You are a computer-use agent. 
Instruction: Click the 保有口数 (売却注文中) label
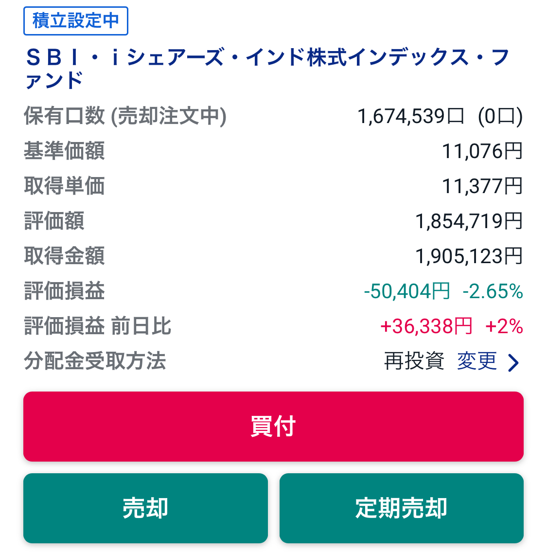[125, 116]
